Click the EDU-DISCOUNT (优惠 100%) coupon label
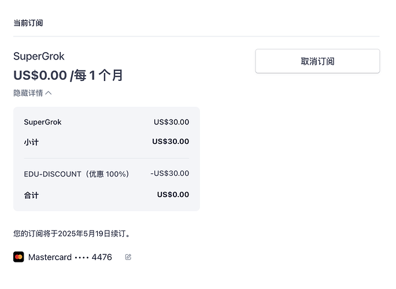396x289 pixels. coord(76,174)
